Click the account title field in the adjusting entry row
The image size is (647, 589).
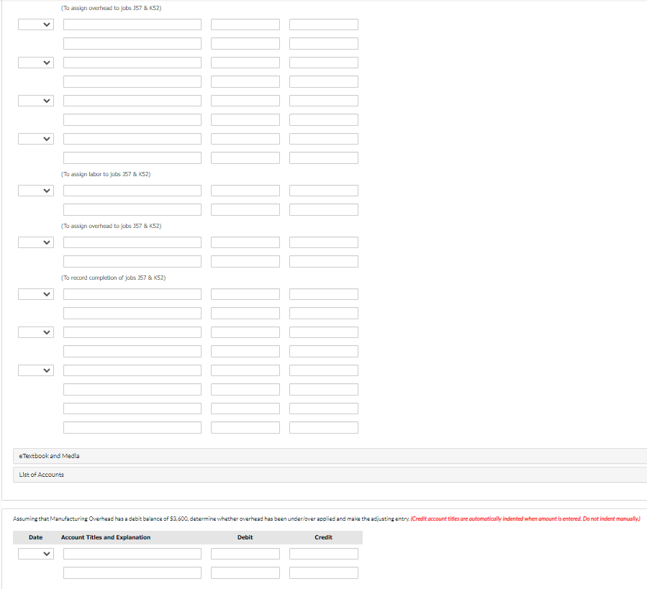coord(132,553)
